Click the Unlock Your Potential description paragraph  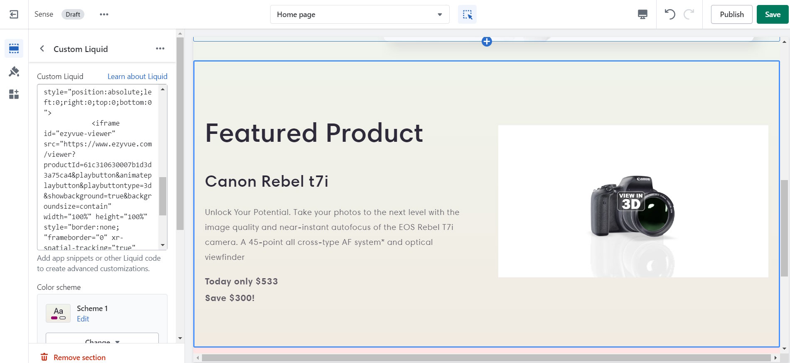332,235
